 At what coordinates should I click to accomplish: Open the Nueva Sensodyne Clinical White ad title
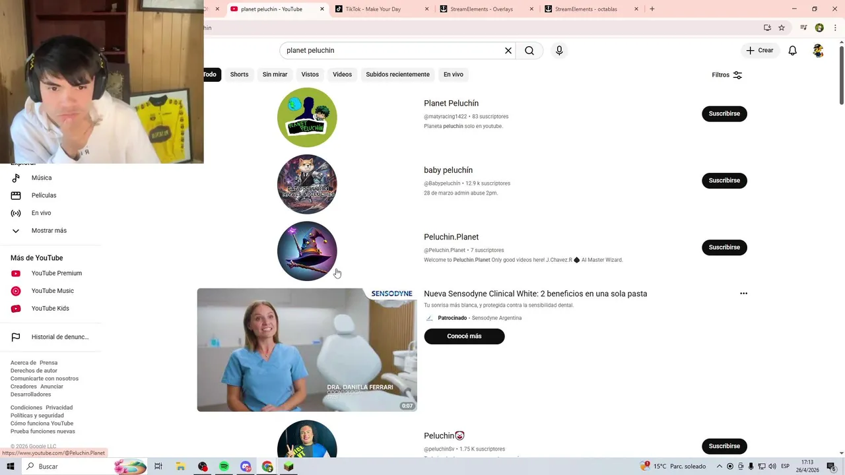point(535,294)
